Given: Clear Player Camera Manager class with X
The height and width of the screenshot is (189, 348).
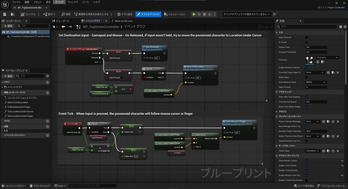Looking at the screenshot, I should (x=338, y=121).
